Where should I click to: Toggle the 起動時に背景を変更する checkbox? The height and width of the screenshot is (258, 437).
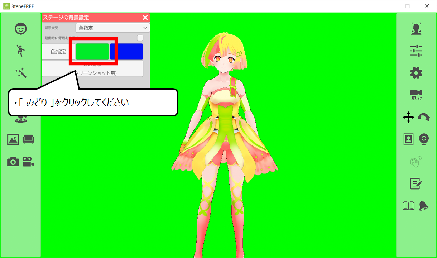pos(140,38)
